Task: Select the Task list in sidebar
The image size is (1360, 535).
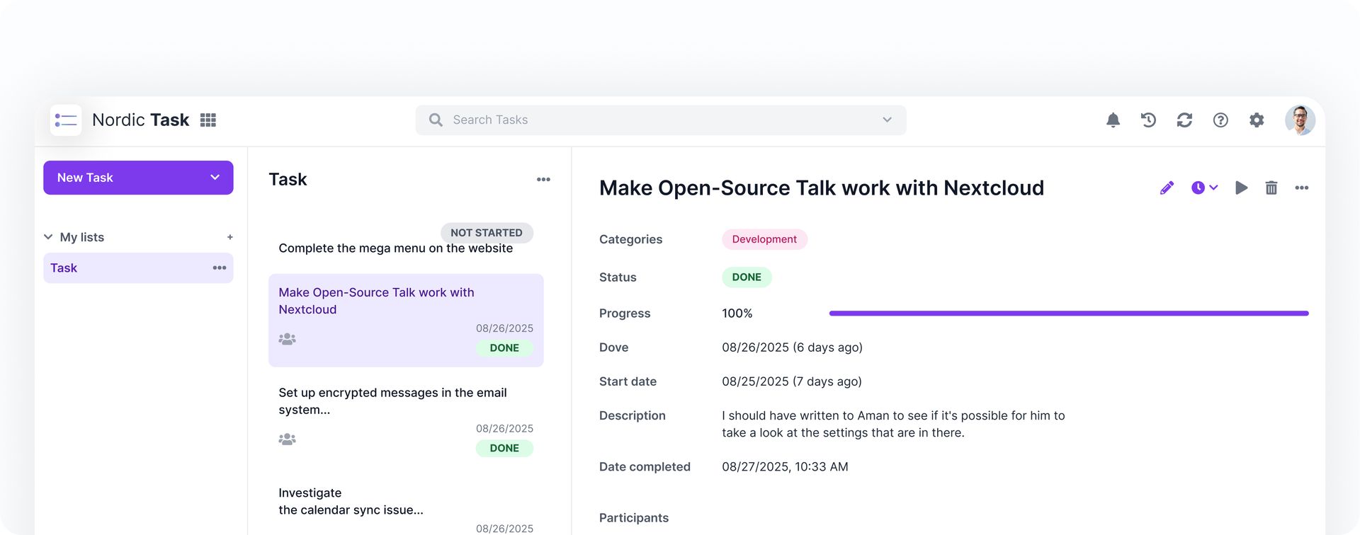Action: pos(138,268)
